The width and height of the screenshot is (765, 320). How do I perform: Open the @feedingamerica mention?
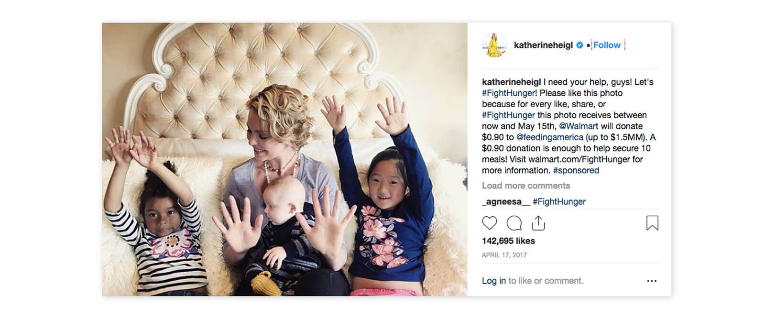[550, 137]
